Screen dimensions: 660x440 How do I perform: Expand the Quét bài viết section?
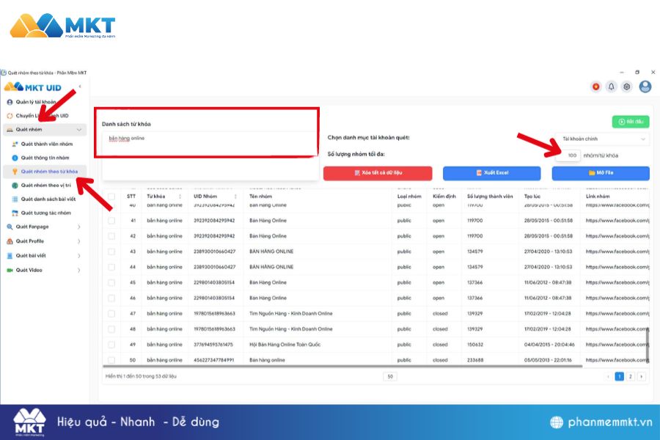[x=79, y=256]
